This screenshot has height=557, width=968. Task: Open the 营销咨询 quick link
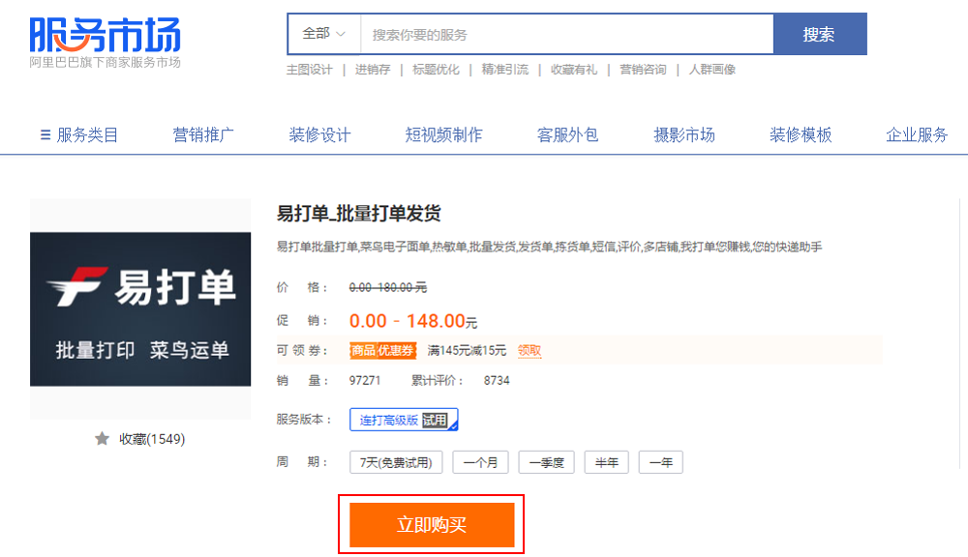(644, 70)
